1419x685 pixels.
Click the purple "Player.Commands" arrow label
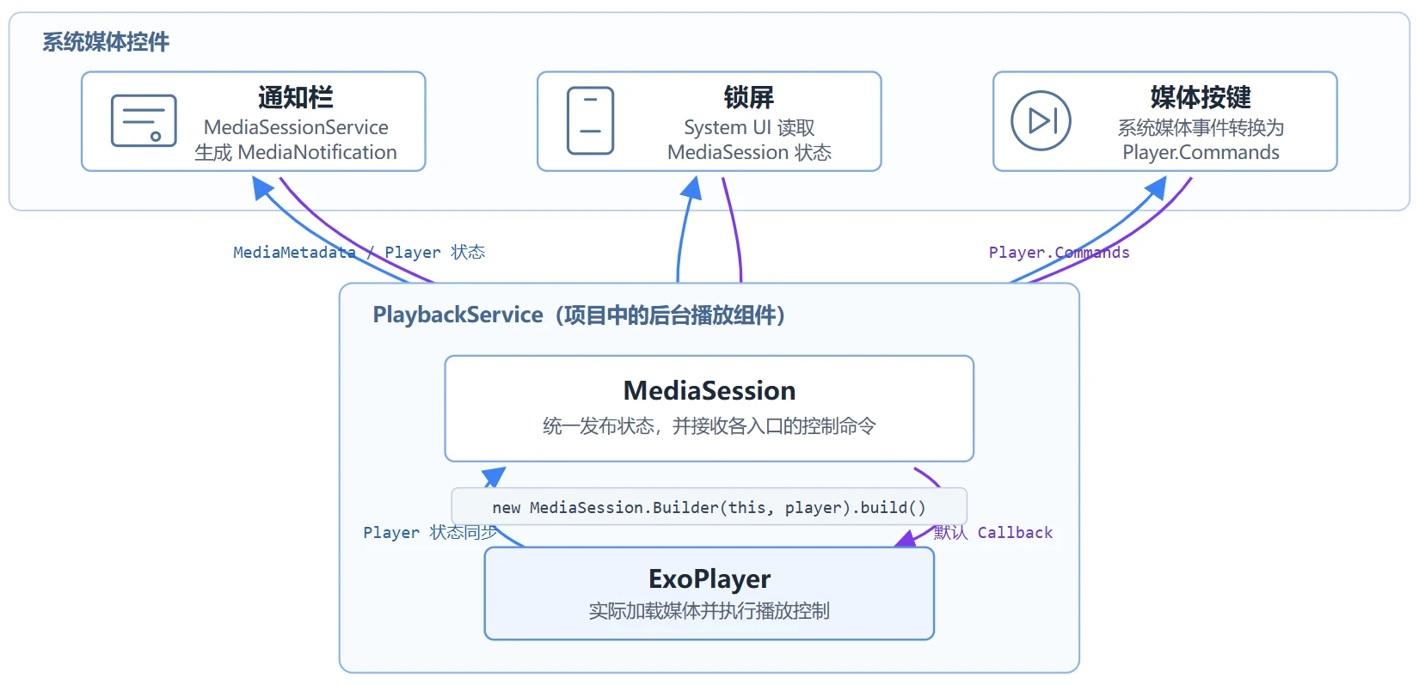[1060, 252]
